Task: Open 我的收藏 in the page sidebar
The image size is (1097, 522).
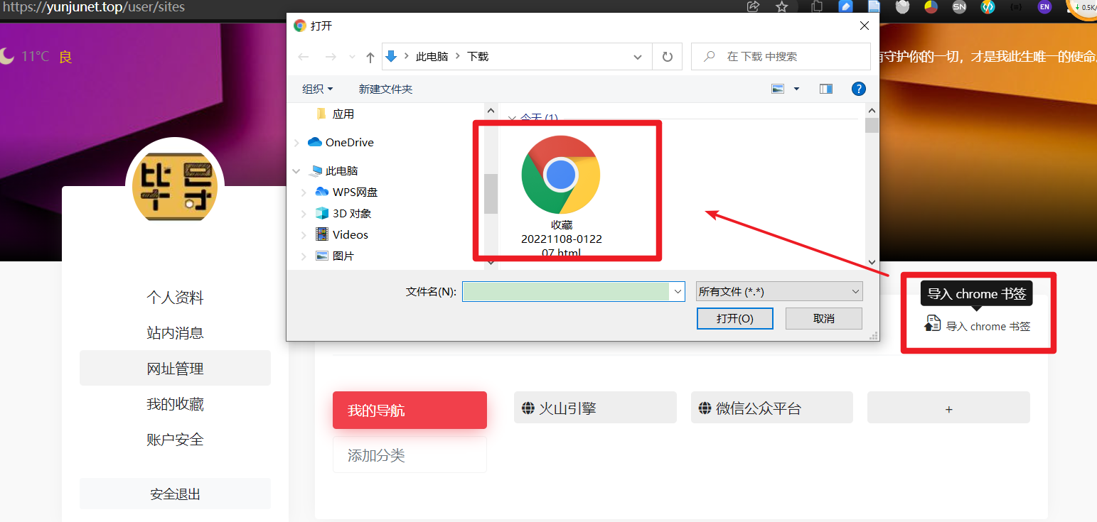Action: tap(175, 403)
